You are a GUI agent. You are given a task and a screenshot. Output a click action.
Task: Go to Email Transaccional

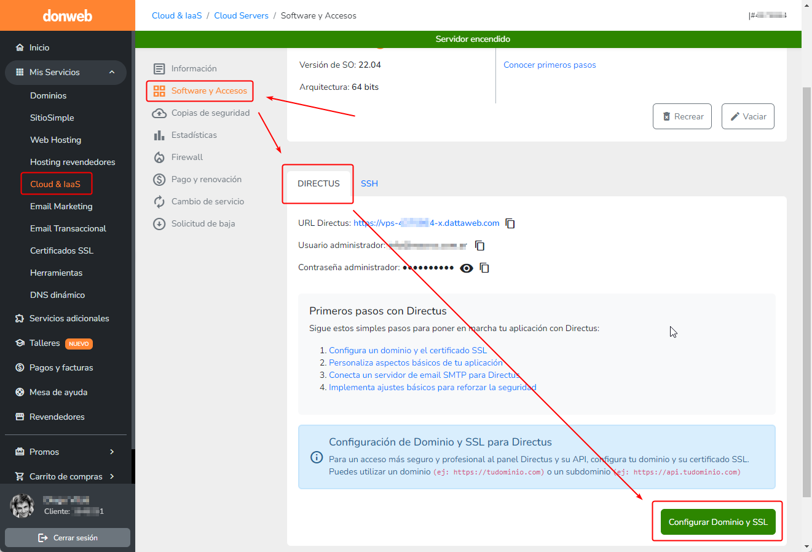(68, 228)
